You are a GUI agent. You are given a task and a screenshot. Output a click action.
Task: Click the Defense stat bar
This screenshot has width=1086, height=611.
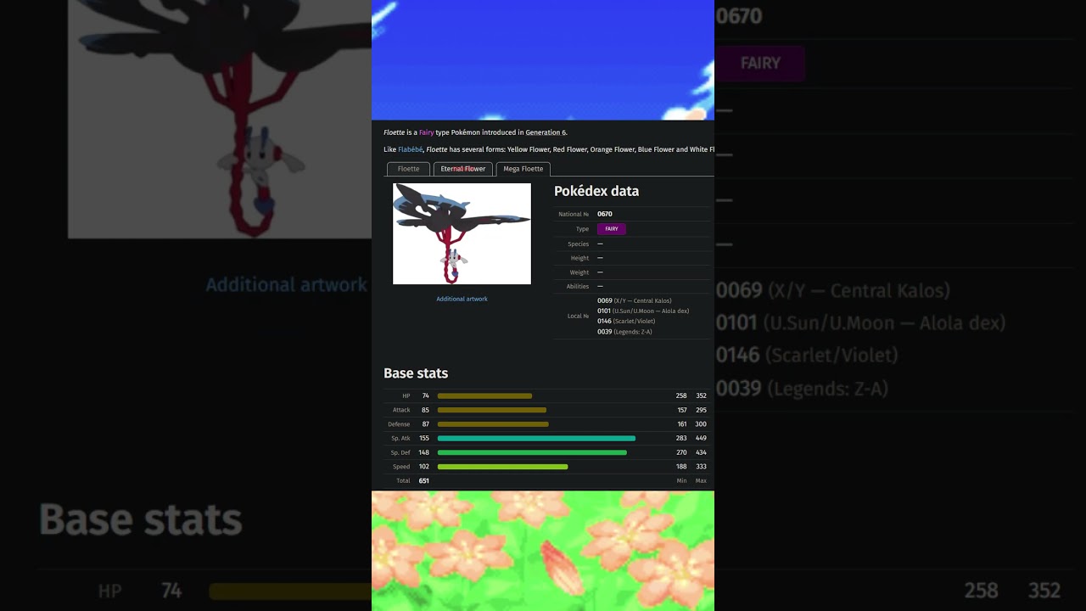[x=493, y=424]
